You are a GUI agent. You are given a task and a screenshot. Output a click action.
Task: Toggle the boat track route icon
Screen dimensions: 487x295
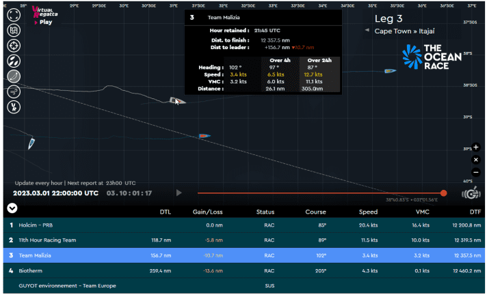[x=13, y=76]
